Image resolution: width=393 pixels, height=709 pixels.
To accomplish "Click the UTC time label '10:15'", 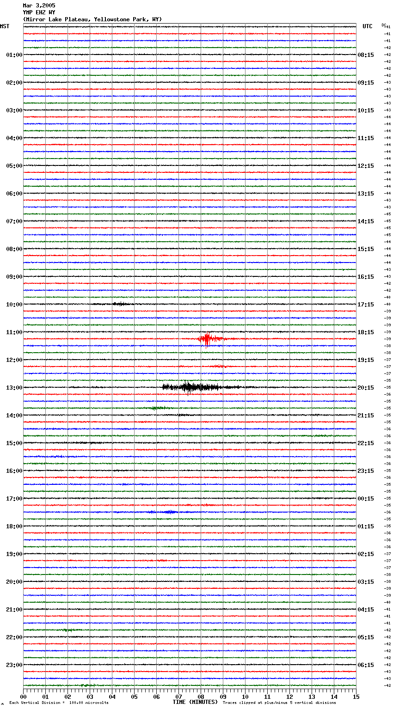I will tap(366, 110).
